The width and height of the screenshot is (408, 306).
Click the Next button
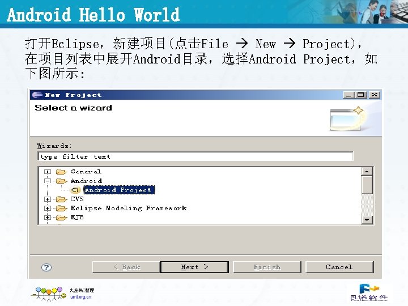[x=194, y=267]
